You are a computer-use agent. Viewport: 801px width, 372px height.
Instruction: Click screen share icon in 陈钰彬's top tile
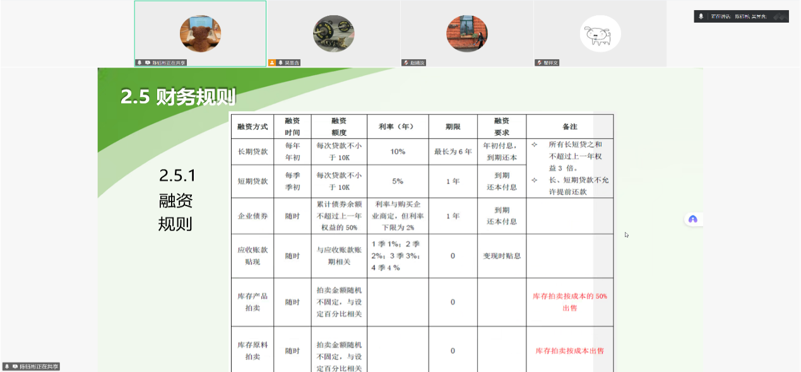pyautogui.click(x=147, y=63)
